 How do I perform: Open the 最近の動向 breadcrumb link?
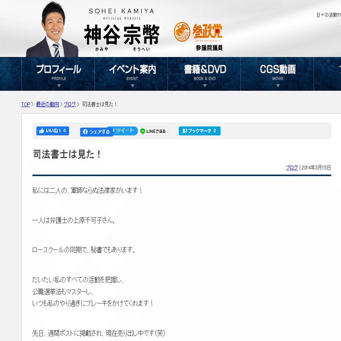coord(47,104)
